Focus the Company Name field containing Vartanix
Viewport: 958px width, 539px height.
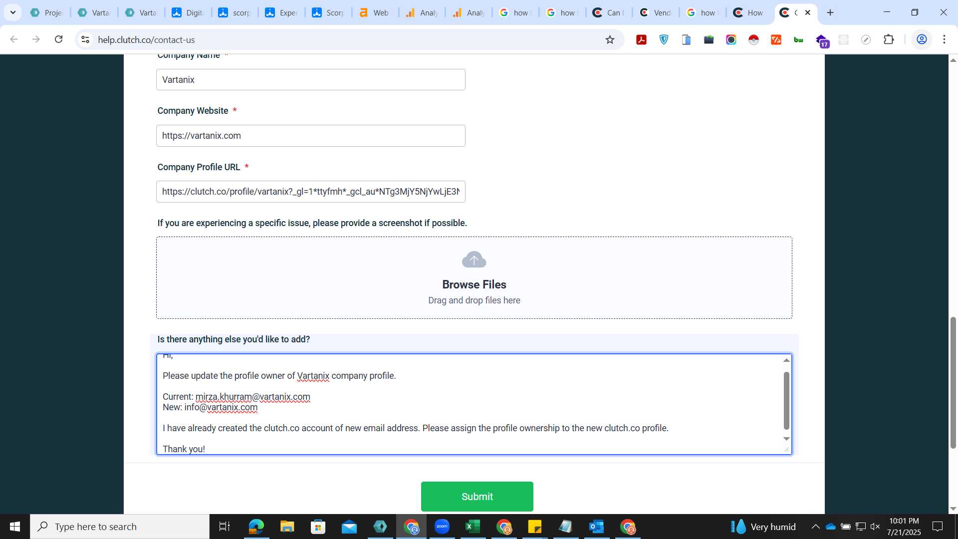(x=310, y=80)
